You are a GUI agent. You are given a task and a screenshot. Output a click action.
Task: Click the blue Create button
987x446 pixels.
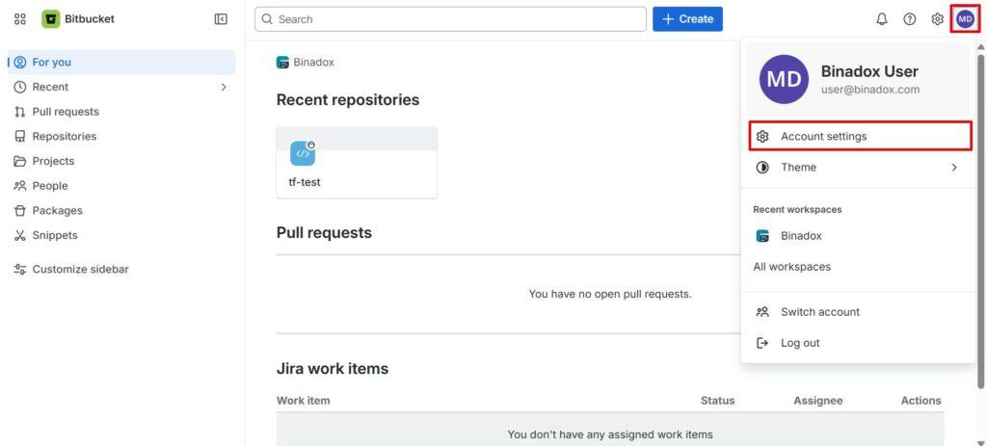point(687,19)
